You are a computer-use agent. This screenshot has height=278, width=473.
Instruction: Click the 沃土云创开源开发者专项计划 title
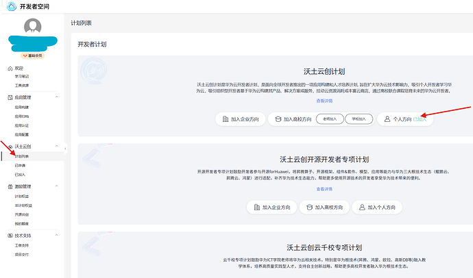(x=324, y=160)
